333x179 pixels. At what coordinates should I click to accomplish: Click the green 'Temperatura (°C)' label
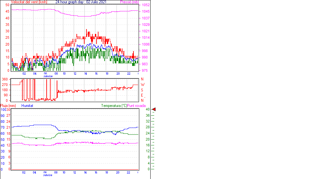click(114, 106)
